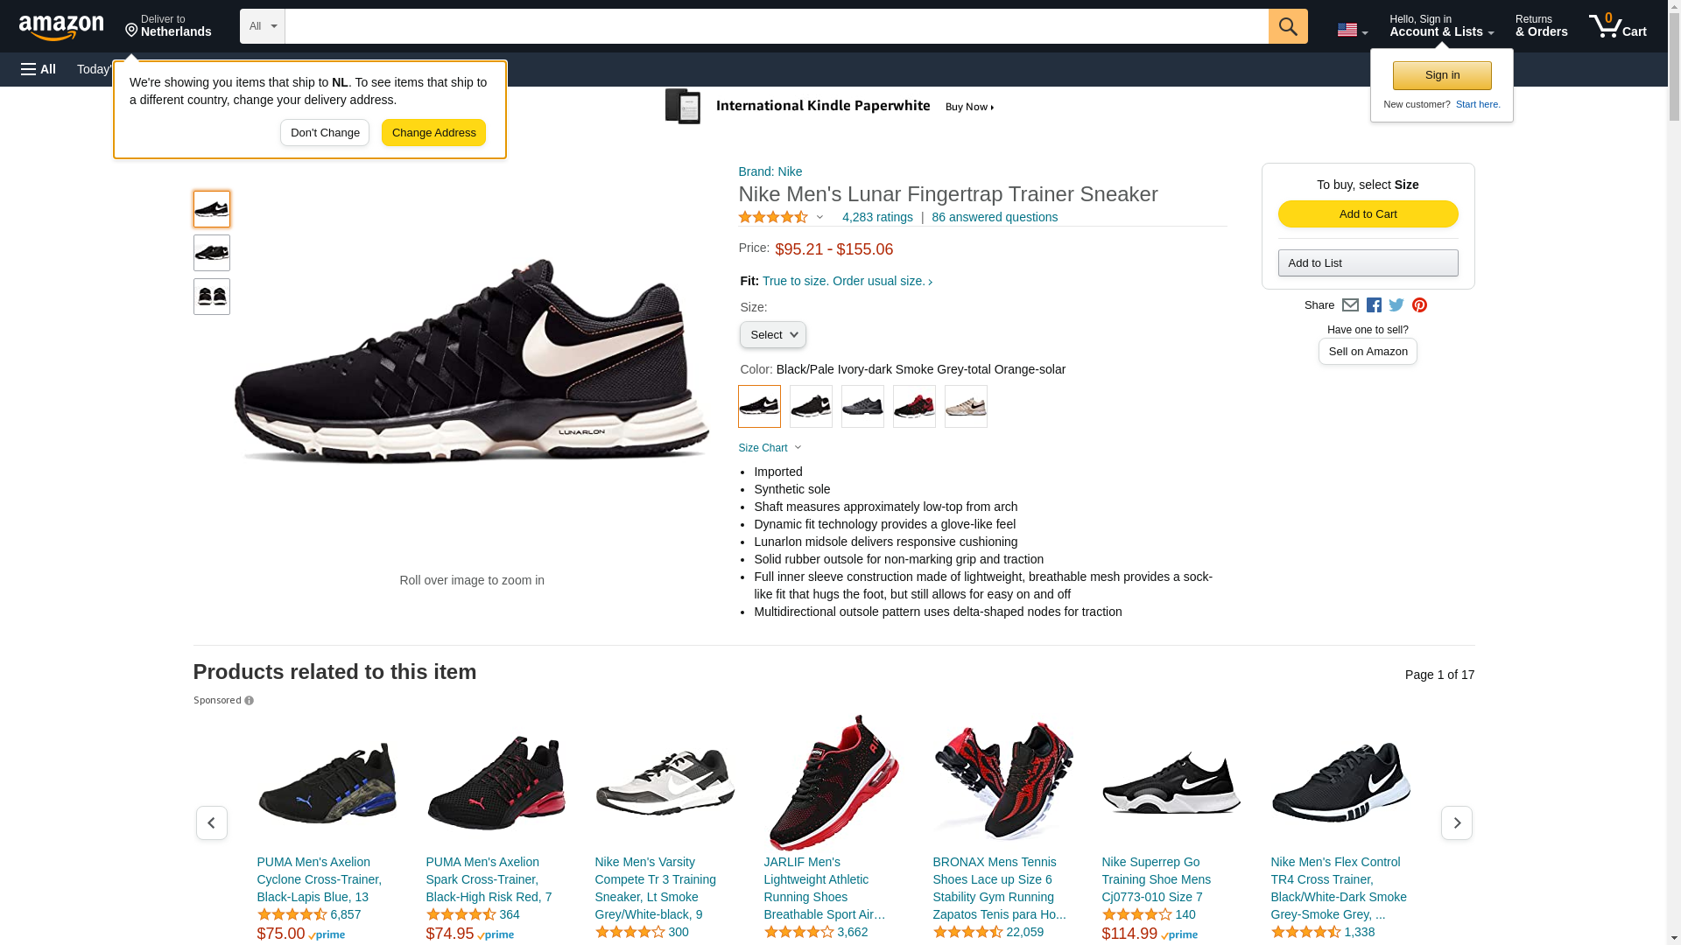Select the red and black color swatch
This screenshot has width=1681, height=945.
click(x=914, y=407)
